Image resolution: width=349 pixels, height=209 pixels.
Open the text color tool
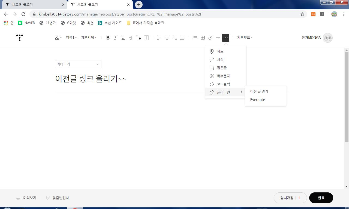click(x=138, y=38)
